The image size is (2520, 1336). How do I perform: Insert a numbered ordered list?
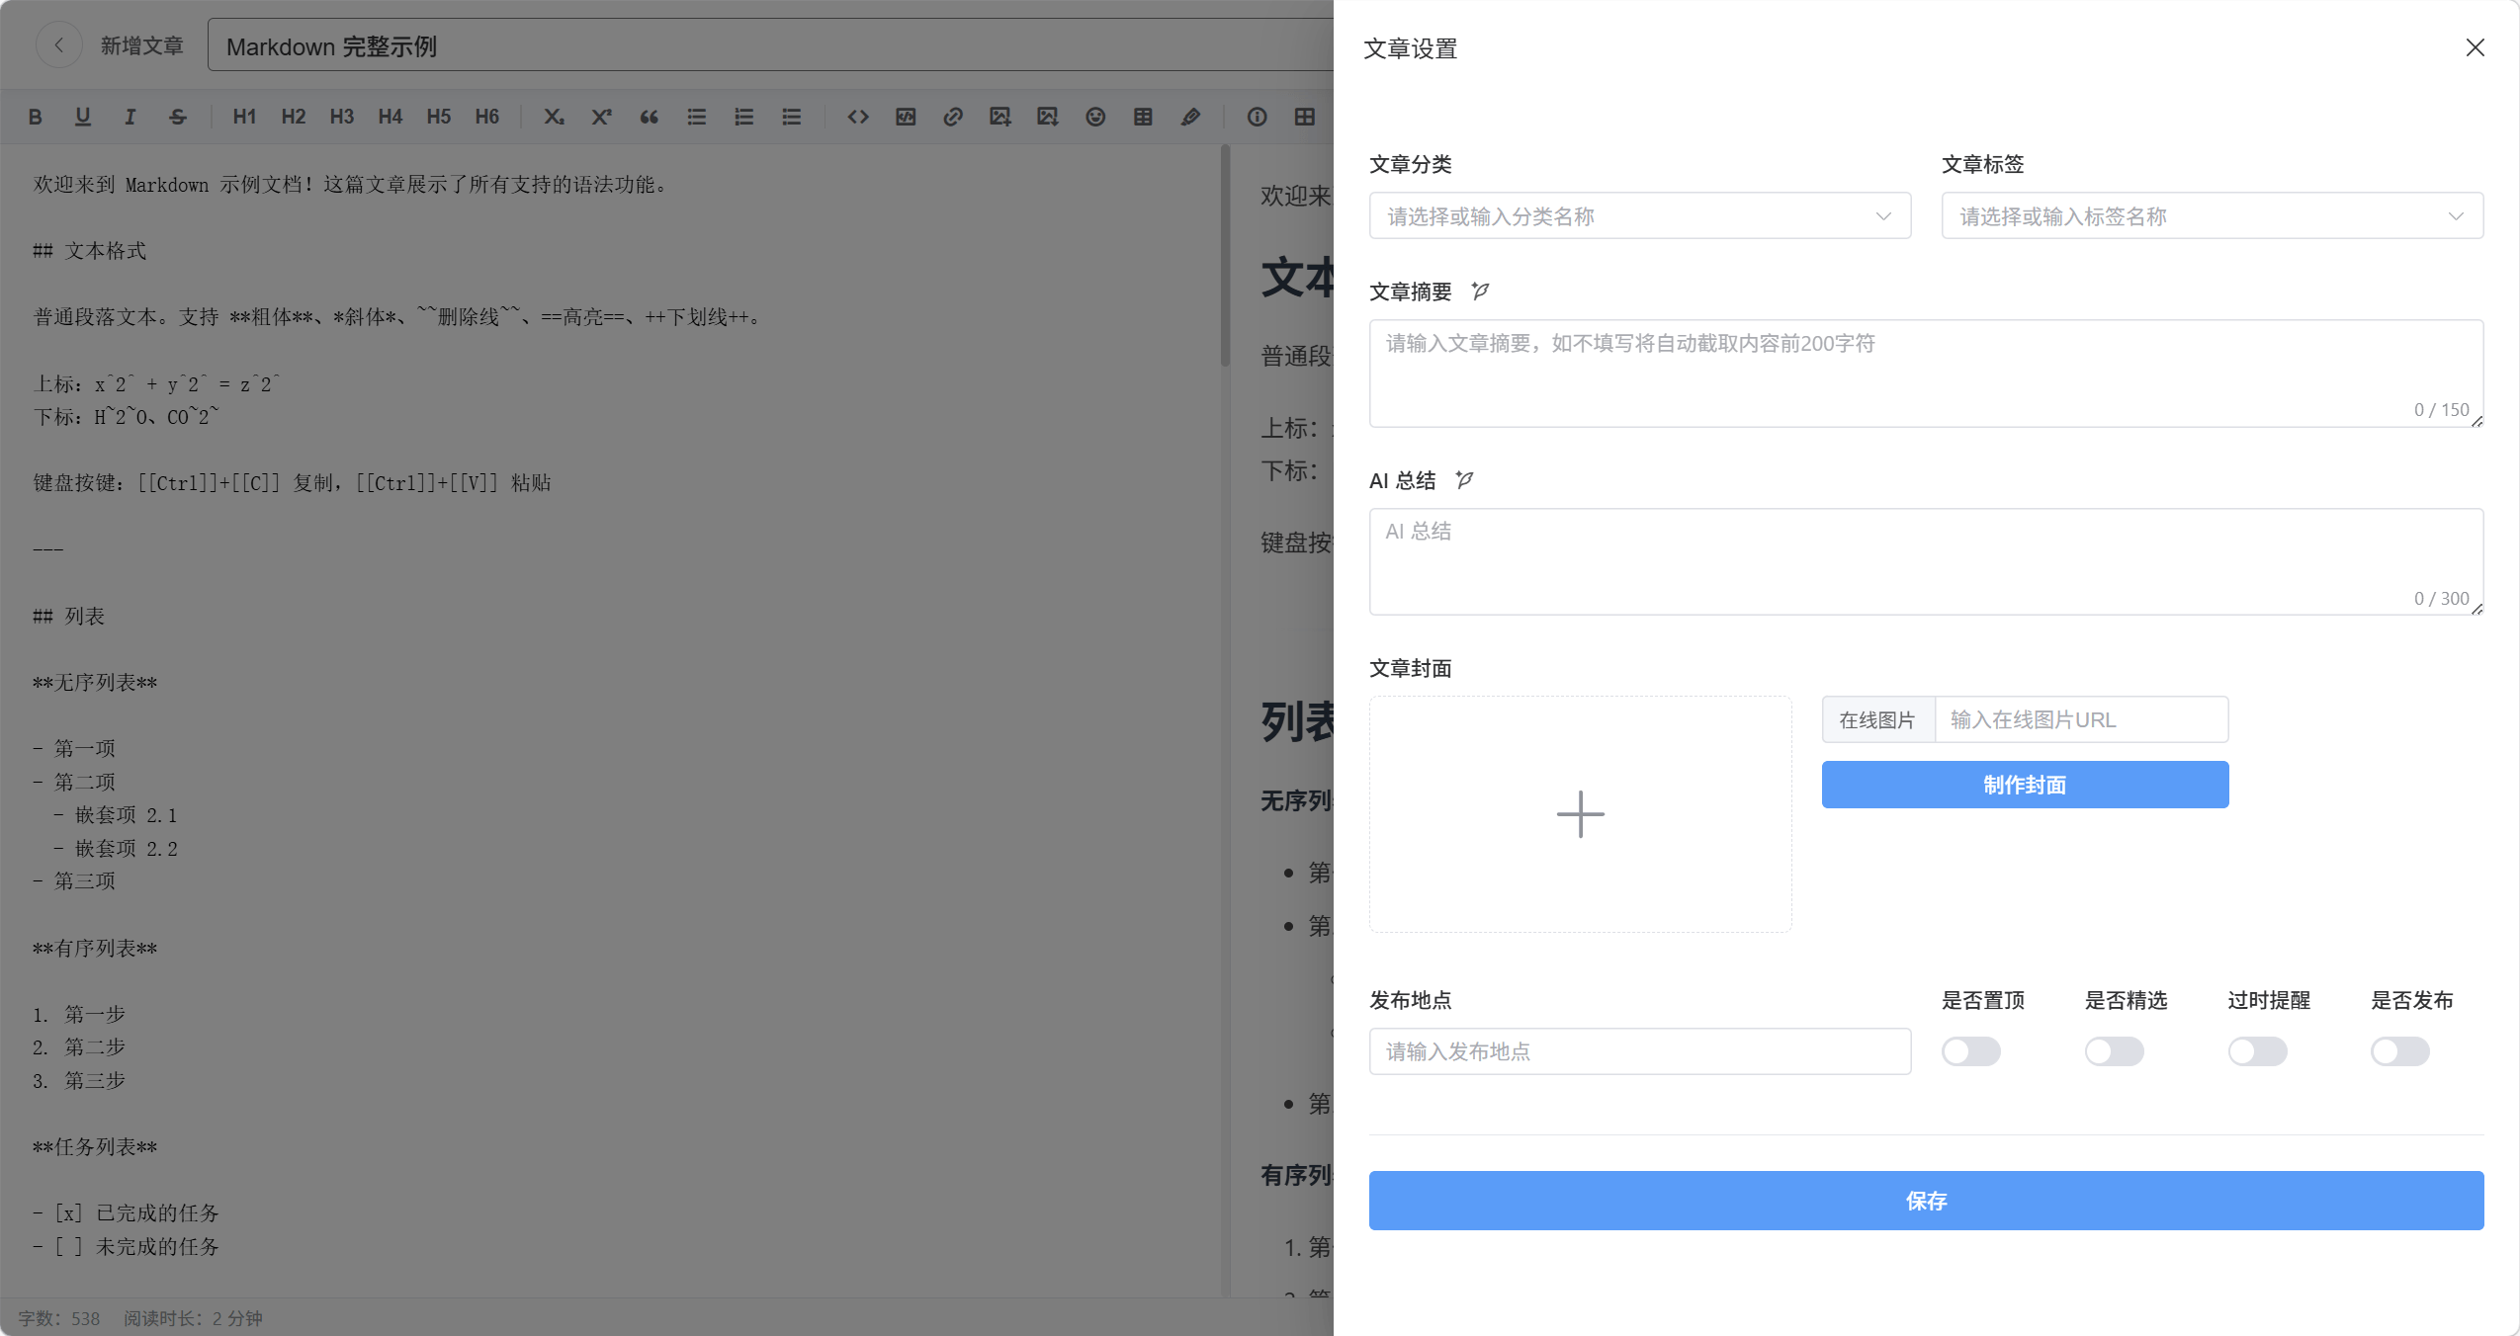coord(744,117)
